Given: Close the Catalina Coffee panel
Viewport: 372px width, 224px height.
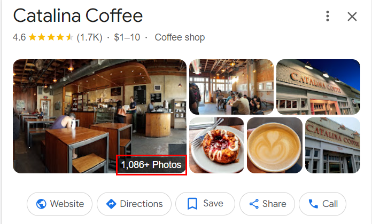Looking at the screenshot, I should [x=352, y=17].
